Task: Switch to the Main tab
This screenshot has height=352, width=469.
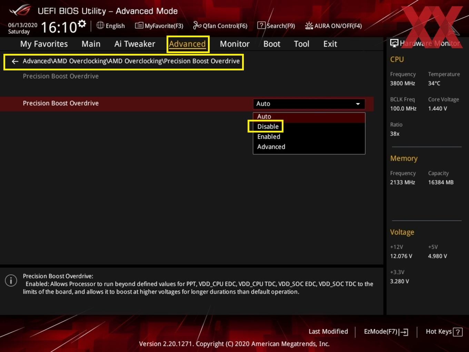Action: (x=91, y=44)
